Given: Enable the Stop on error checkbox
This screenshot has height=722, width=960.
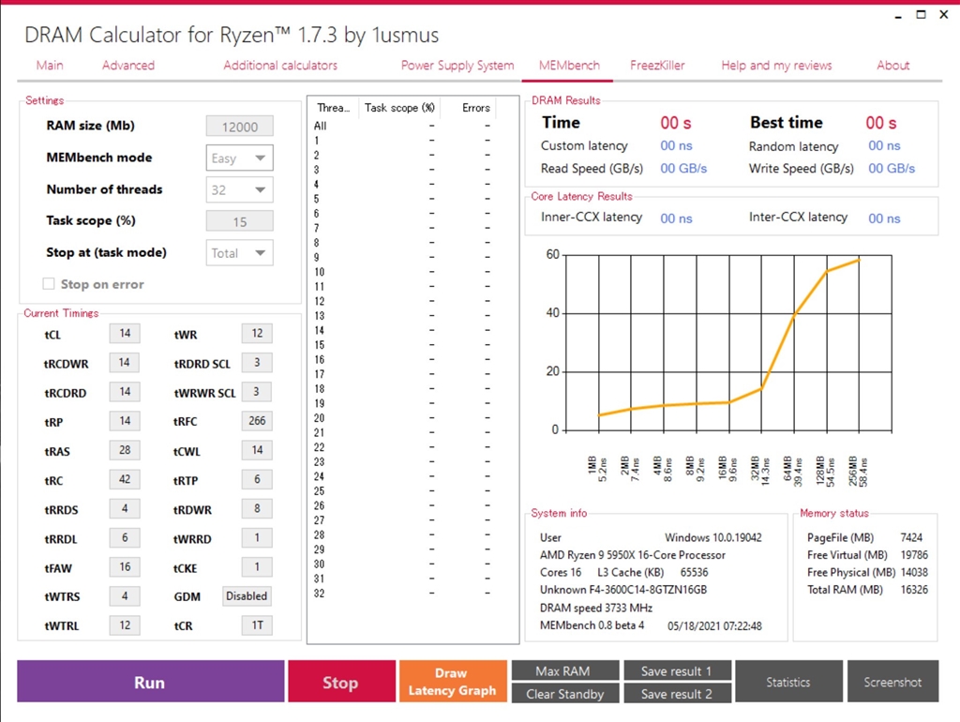Looking at the screenshot, I should click(49, 283).
